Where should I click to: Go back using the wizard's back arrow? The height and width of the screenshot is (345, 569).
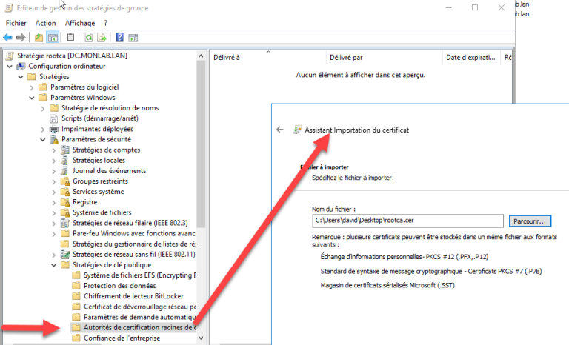pos(280,129)
